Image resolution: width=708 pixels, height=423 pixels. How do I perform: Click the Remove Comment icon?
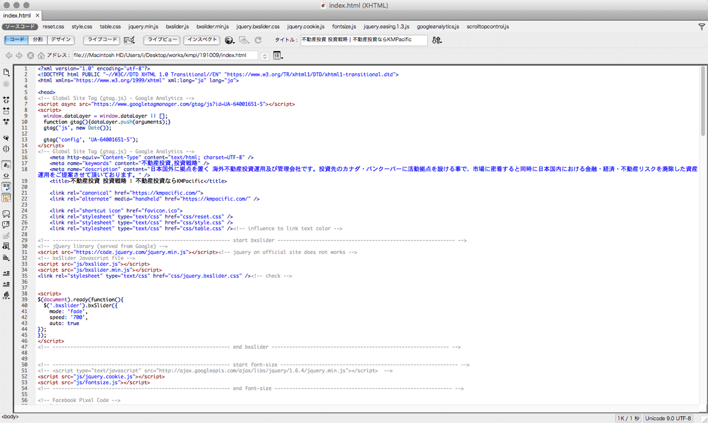click(6, 225)
